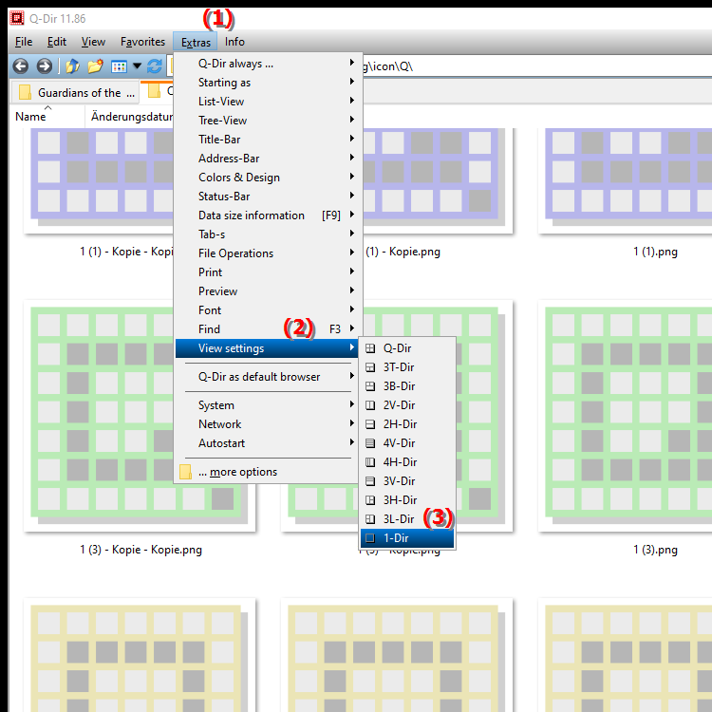The image size is (712, 712).
Task: Select the 2H-Dir layout icon
Action: (370, 424)
